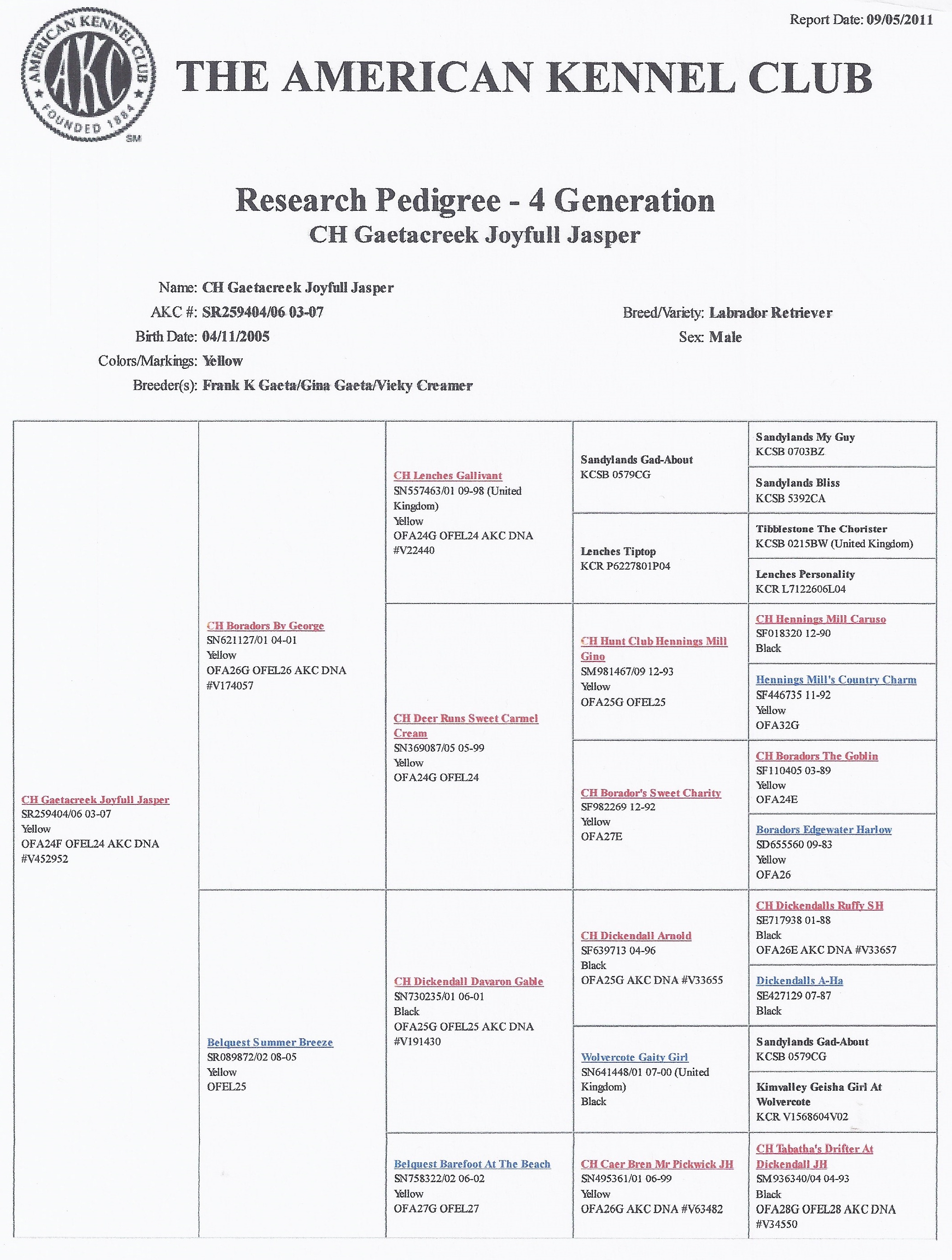
Task: Open CH Dickendalls Ruffy SH link
Action: coord(819,905)
